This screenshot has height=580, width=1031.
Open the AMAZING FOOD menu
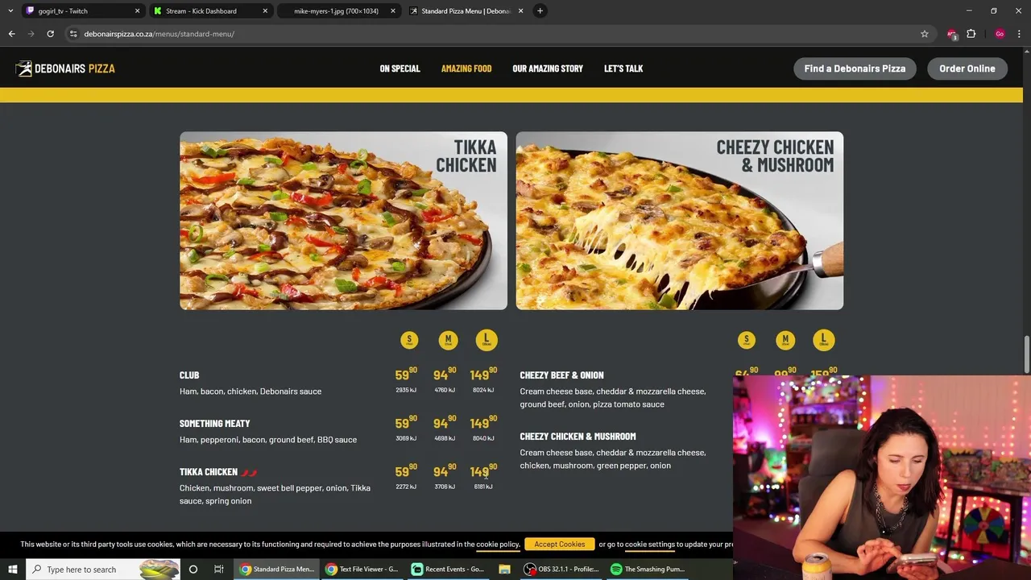(466, 68)
